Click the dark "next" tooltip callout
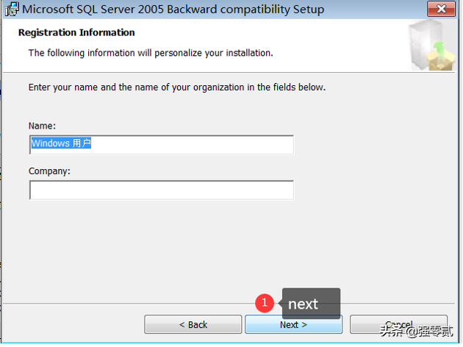Screen dimensions: 463x347 (311, 304)
